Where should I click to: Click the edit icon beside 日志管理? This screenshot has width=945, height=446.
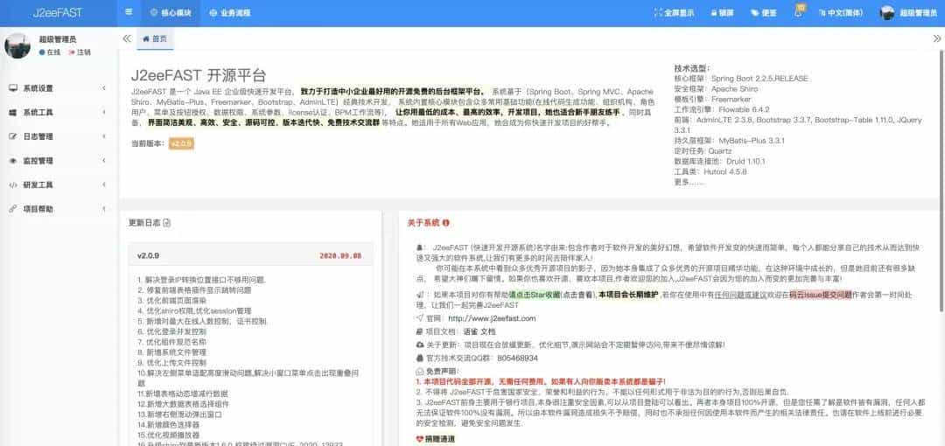(13, 136)
